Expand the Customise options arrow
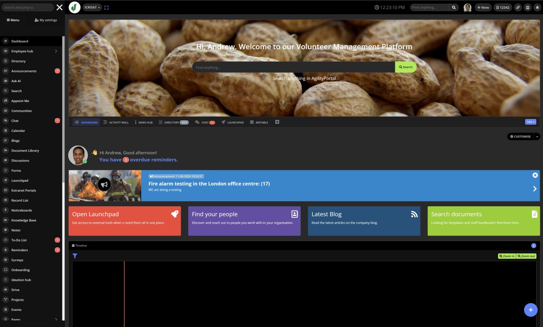This screenshot has width=543, height=327. tap(537, 136)
